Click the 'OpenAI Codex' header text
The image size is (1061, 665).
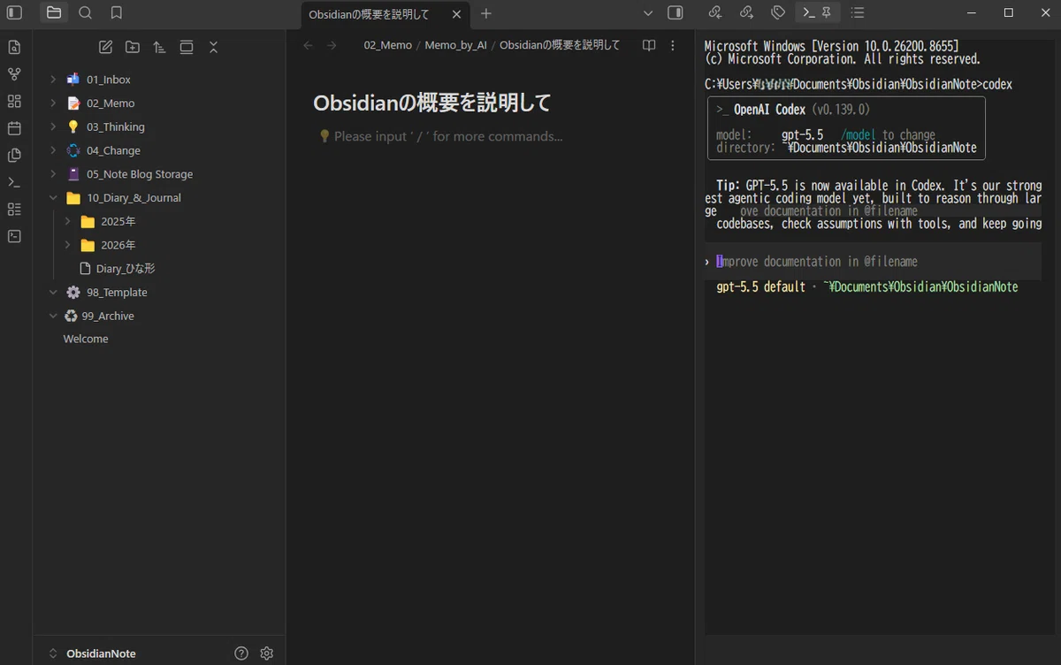point(769,110)
